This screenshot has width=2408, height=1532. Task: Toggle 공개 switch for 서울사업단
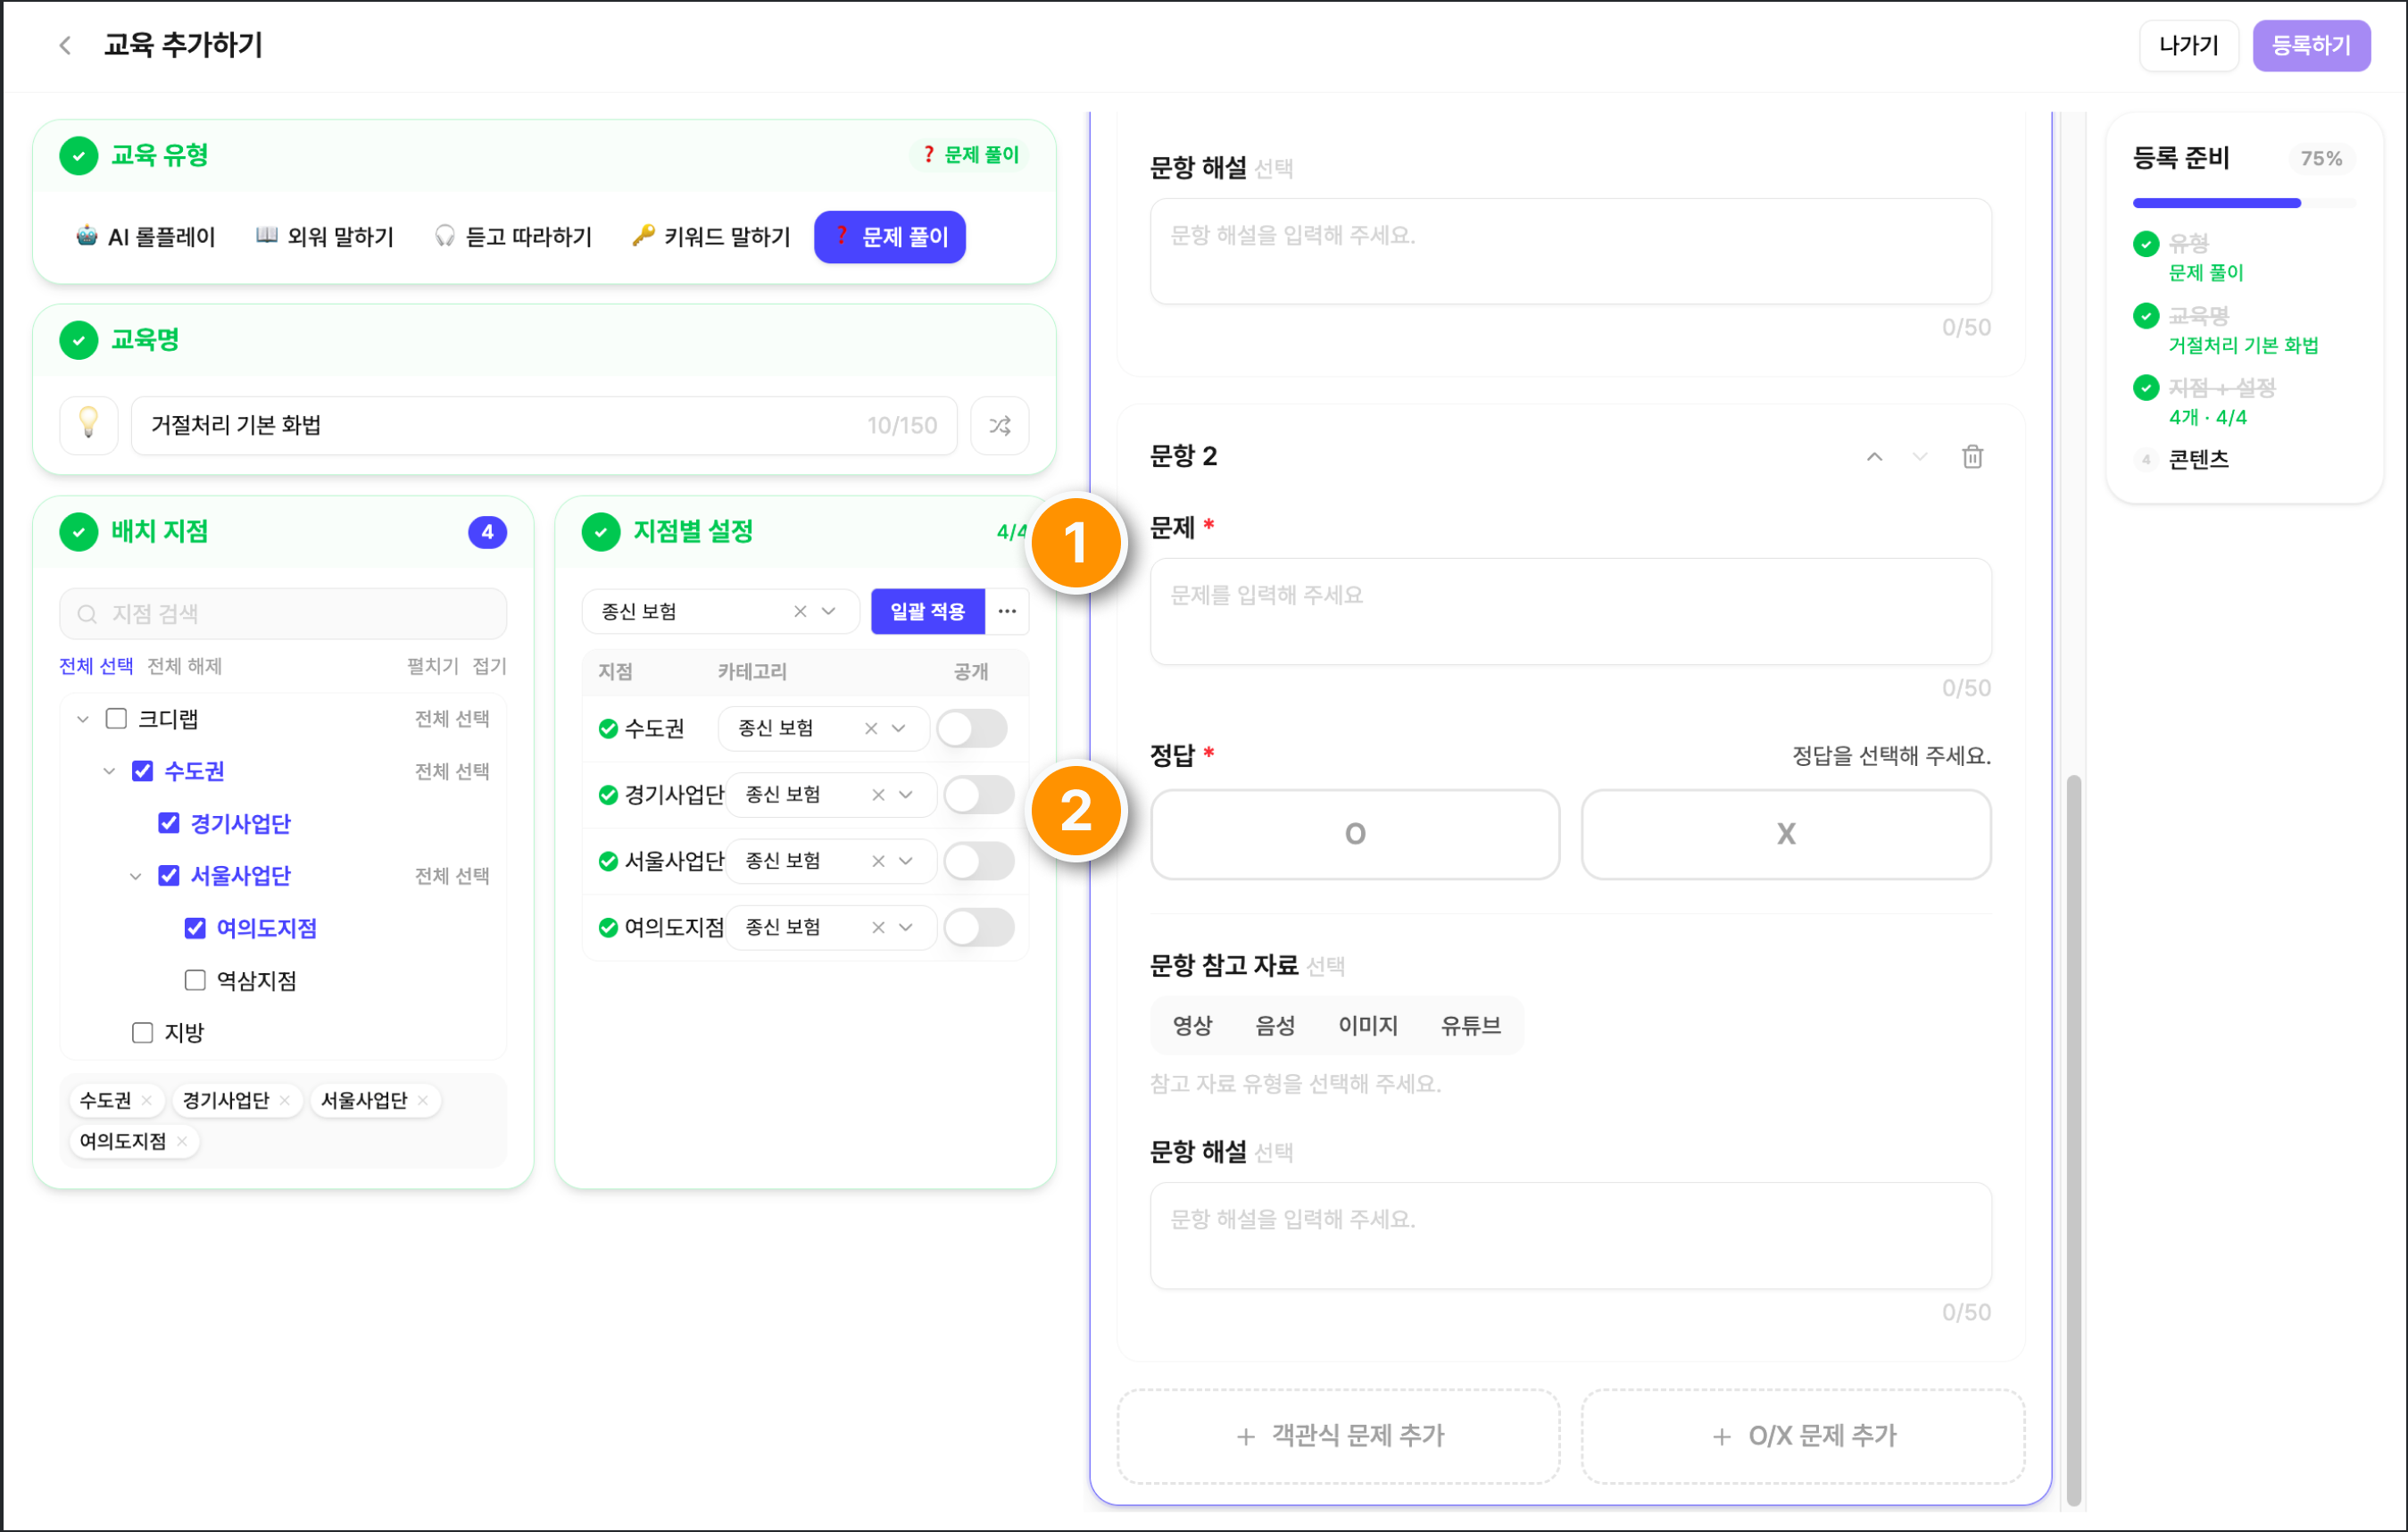[979, 861]
